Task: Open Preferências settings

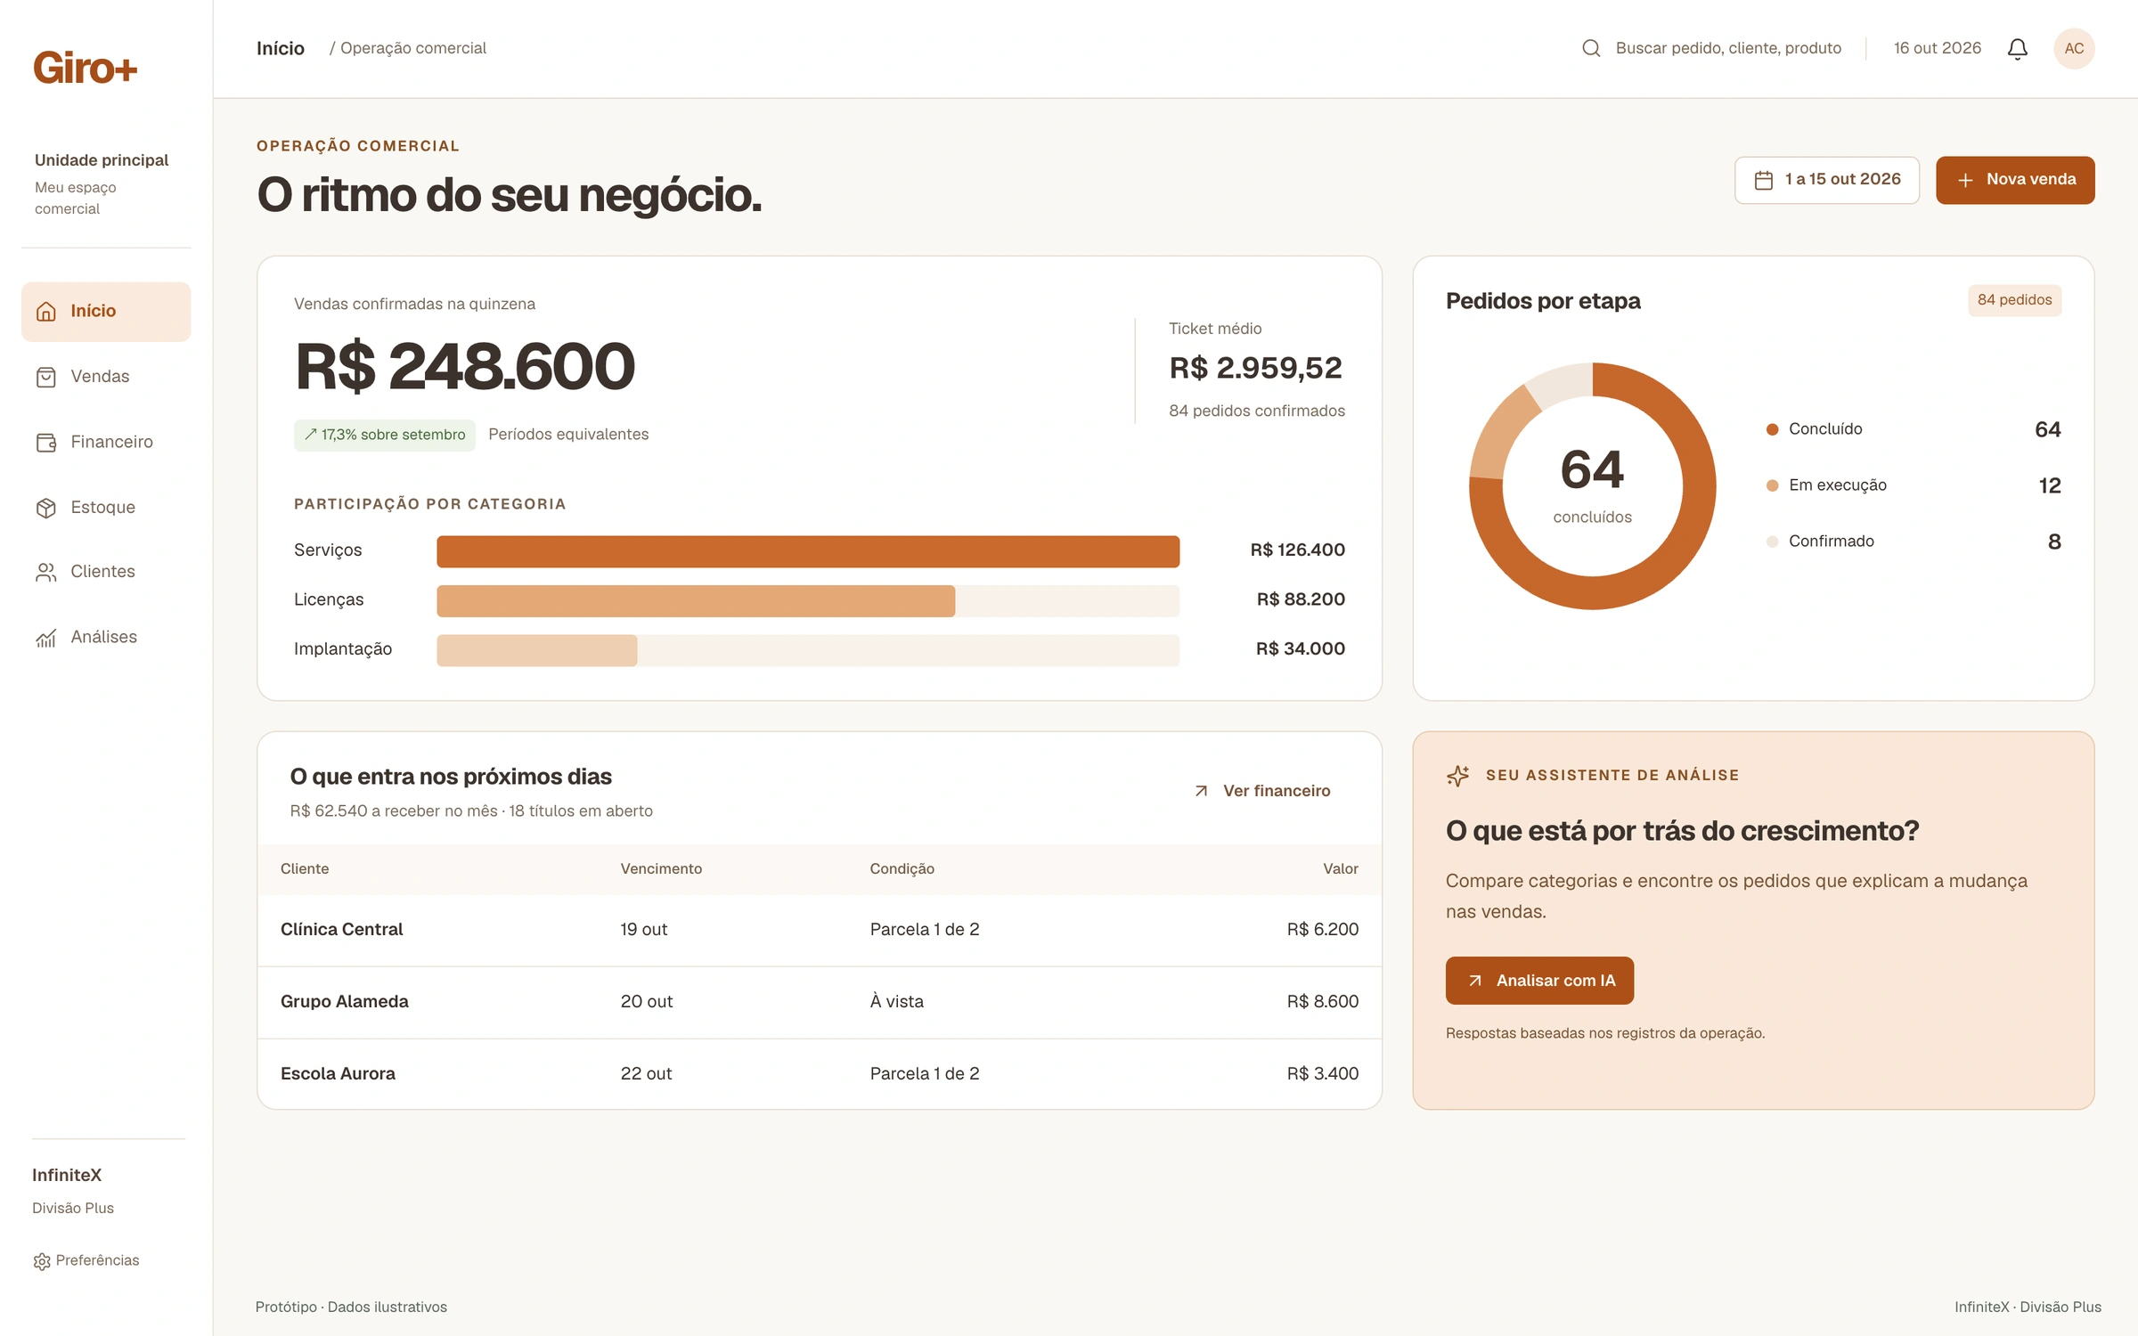Action: coord(86,1260)
